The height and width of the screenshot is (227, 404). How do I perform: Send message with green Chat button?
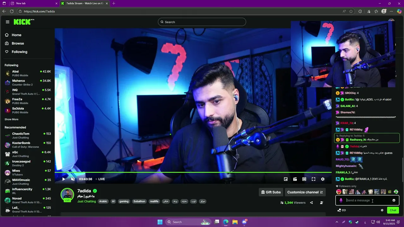click(393, 210)
